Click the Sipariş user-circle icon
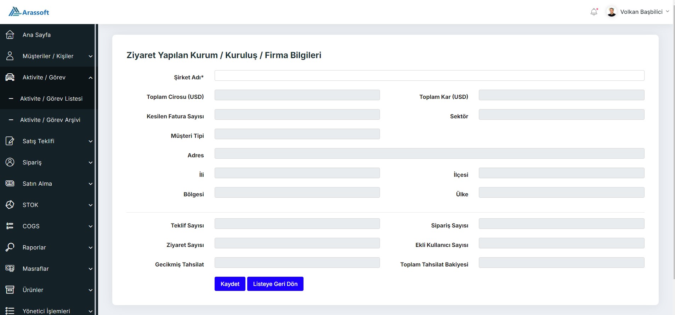 (x=10, y=162)
